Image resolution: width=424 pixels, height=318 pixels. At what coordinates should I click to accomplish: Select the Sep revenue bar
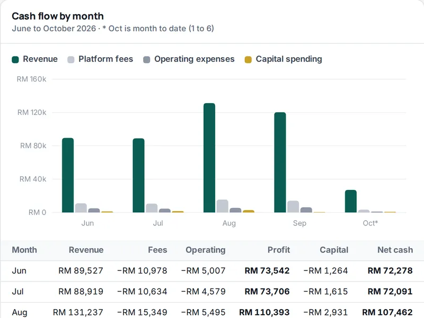[280, 162]
